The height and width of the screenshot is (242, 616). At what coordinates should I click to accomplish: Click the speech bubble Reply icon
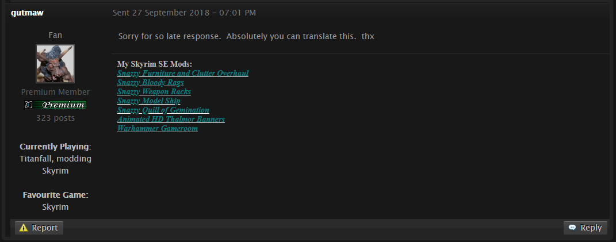[x=573, y=228]
